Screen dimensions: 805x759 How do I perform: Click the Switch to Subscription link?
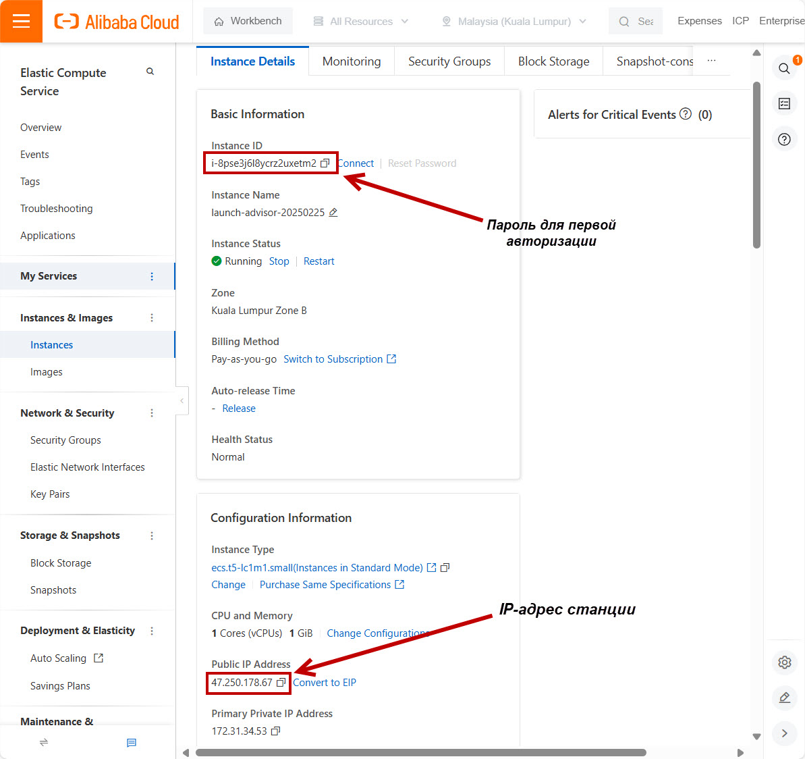[x=333, y=359]
